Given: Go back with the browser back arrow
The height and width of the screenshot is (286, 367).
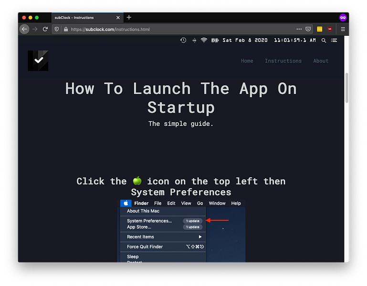Looking at the screenshot, I should [24, 29].
